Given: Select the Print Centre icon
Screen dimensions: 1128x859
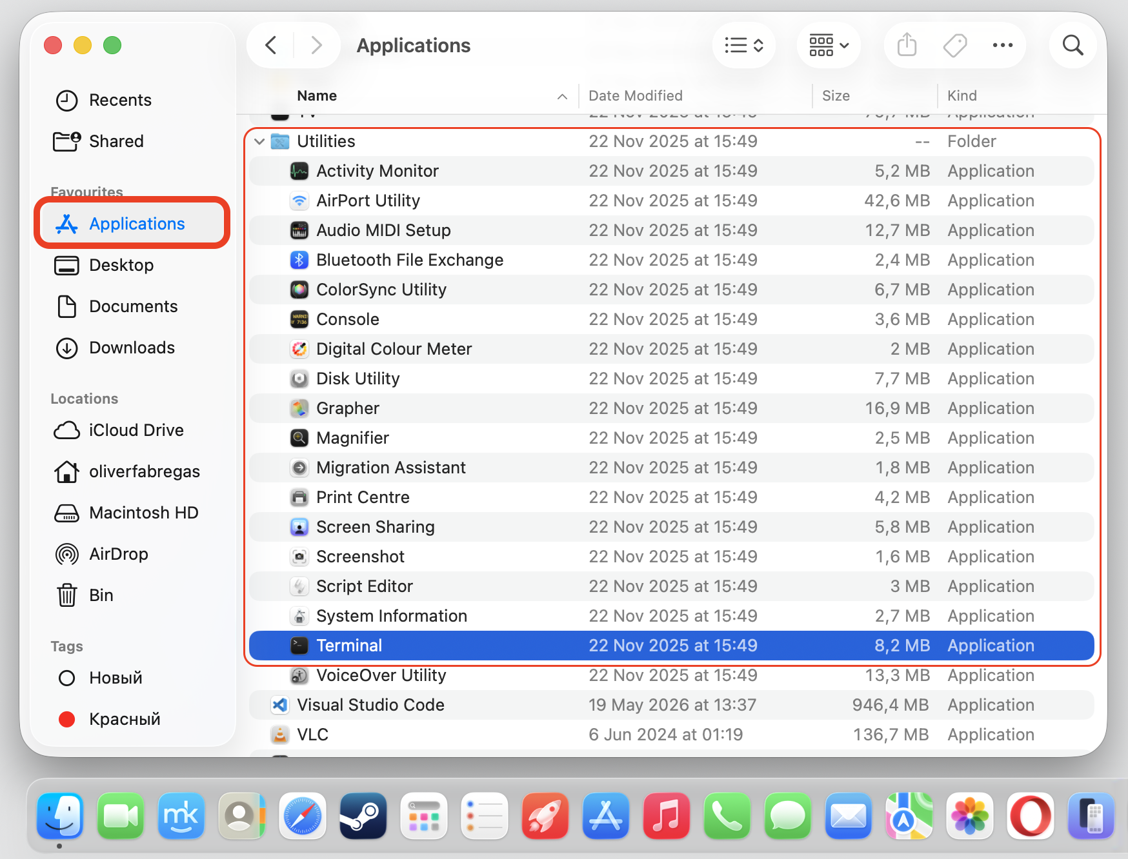Looking at the screenshot, I should 299,497.
